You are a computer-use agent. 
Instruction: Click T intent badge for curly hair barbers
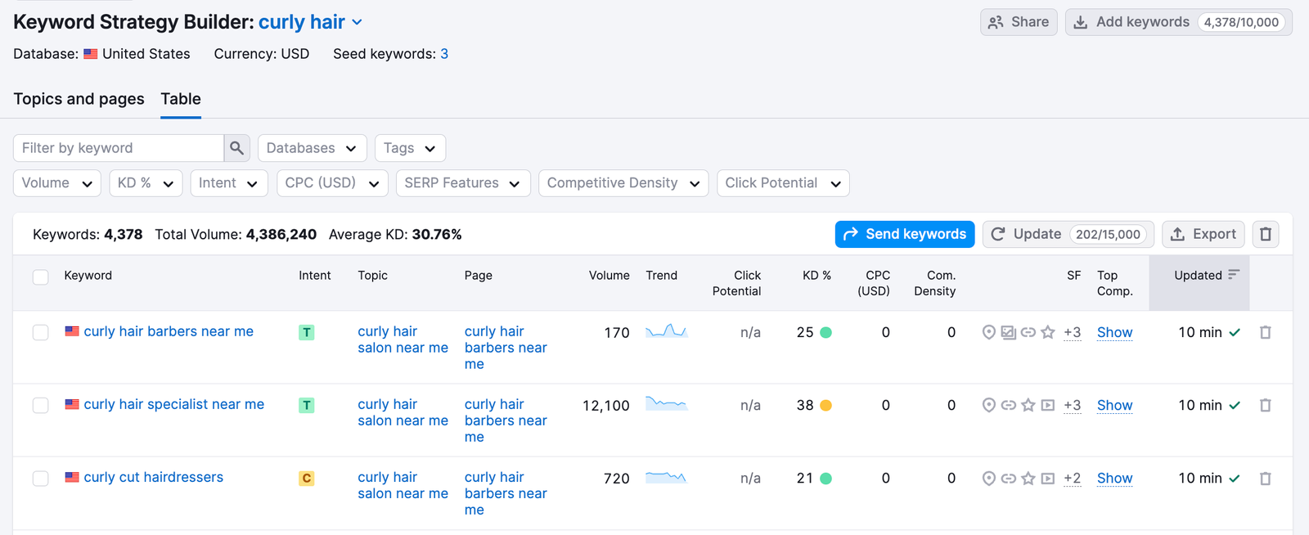click(x=306, y=333)
